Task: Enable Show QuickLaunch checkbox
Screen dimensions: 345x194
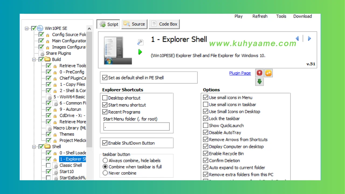Action: [x=206, y=126]
